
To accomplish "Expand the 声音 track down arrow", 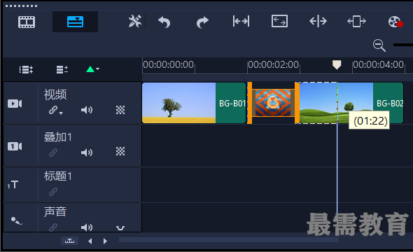I will point(120,227).
